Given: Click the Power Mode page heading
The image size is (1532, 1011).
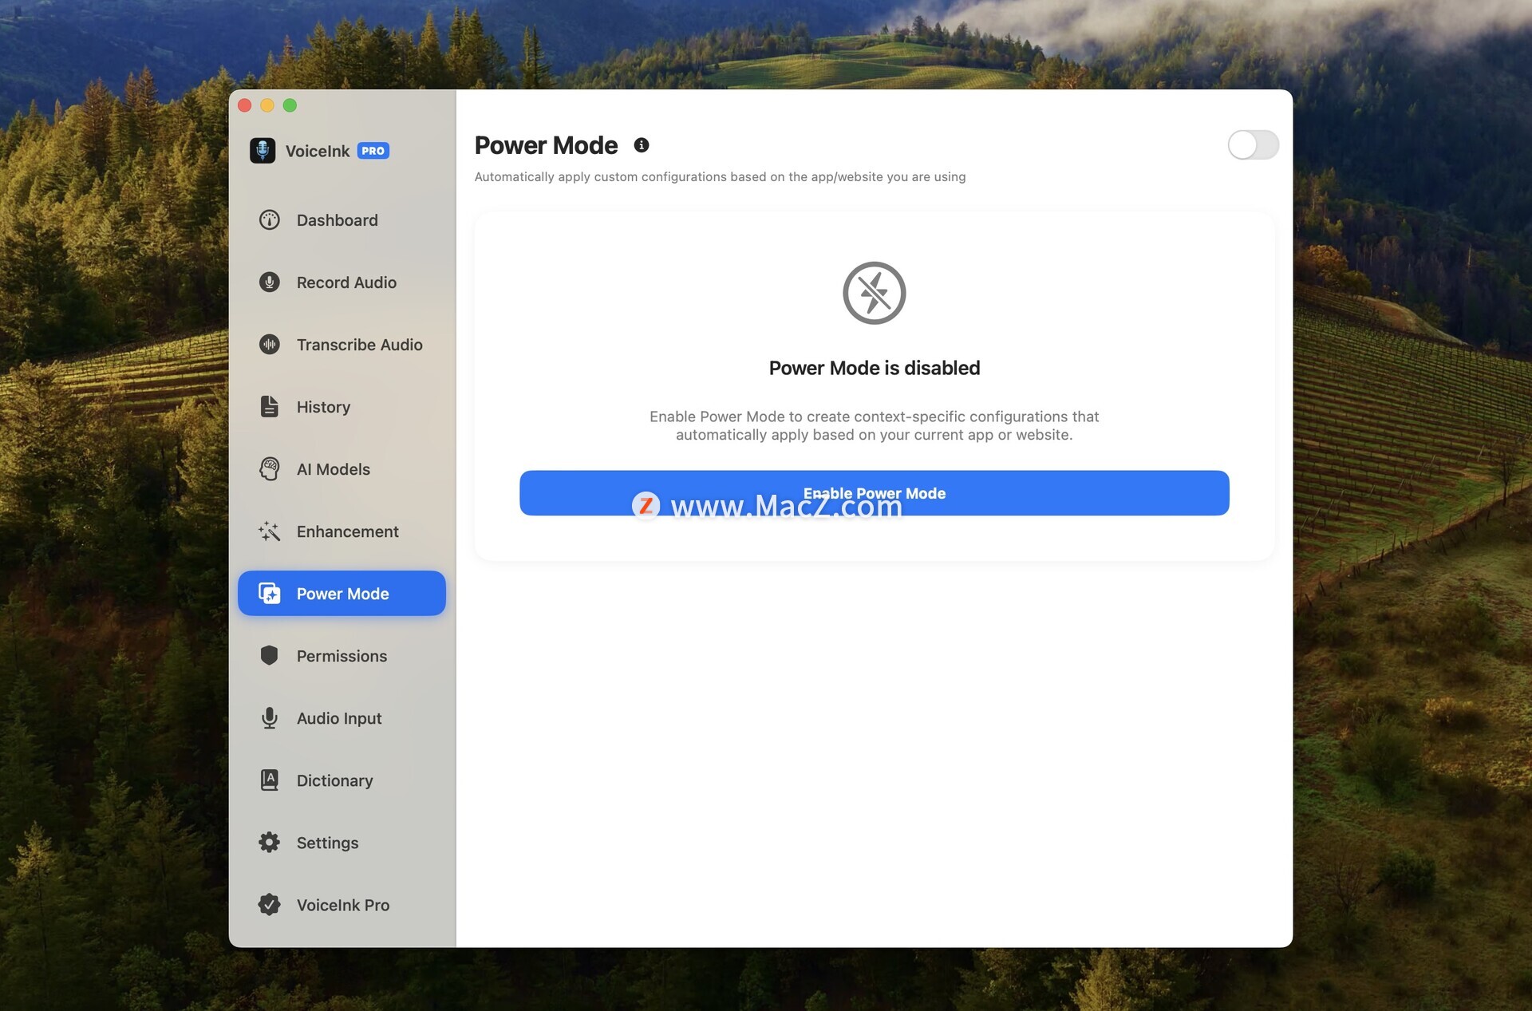Looking at the screenshot, I should [x=547, y=145].
